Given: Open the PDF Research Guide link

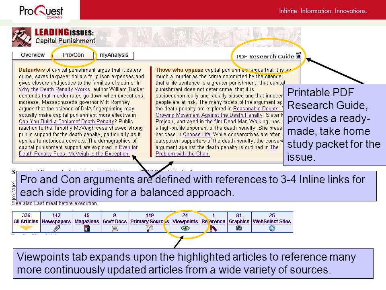Looking at the screenshot, I should coord(265,56).
